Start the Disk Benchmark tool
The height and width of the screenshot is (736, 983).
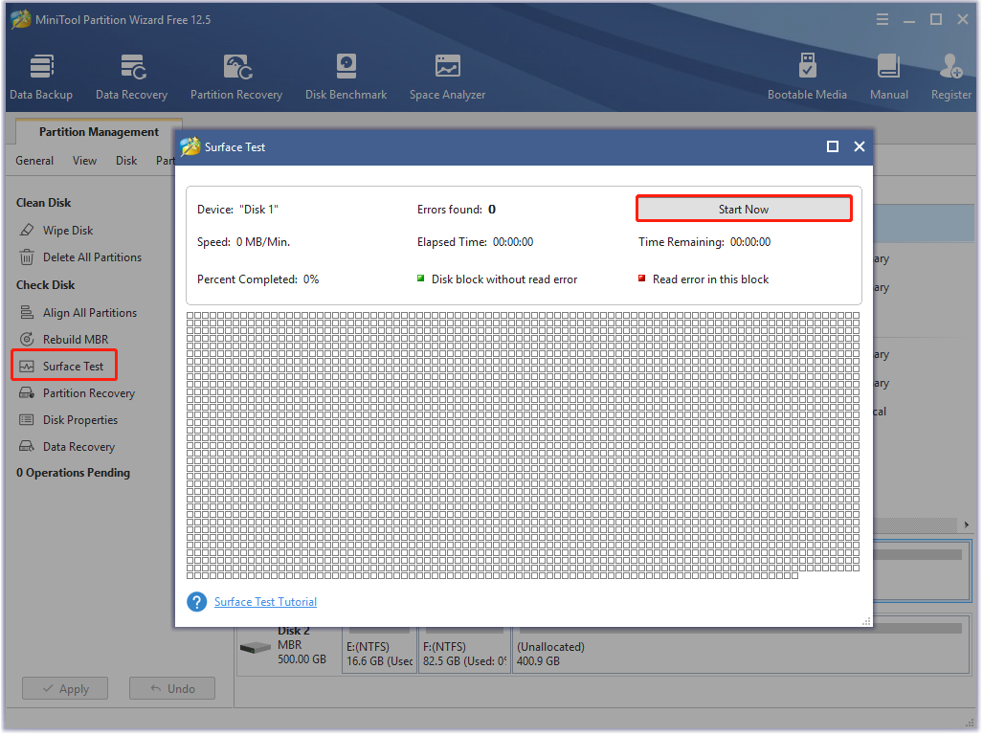tap(346, 77)
